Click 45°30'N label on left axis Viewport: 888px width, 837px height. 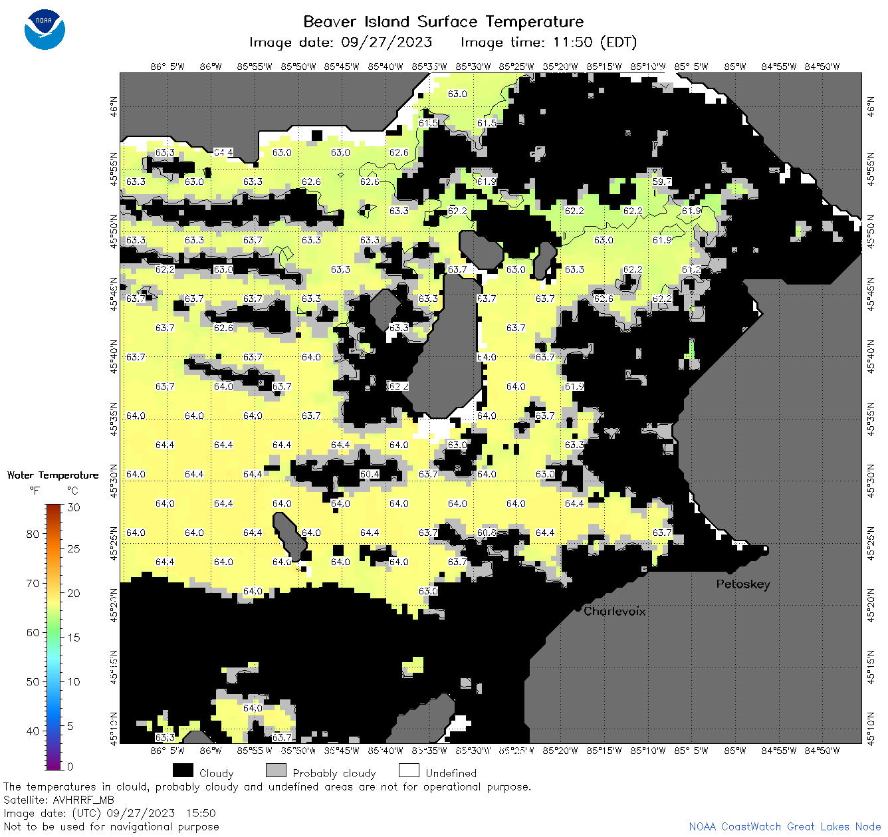114,481
